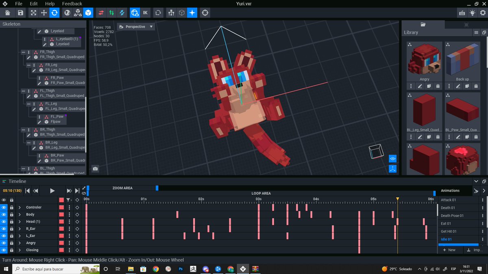The image size is (488, 274).
Task: Collapse the FL_Leg bone node
Action: (29, 104)
